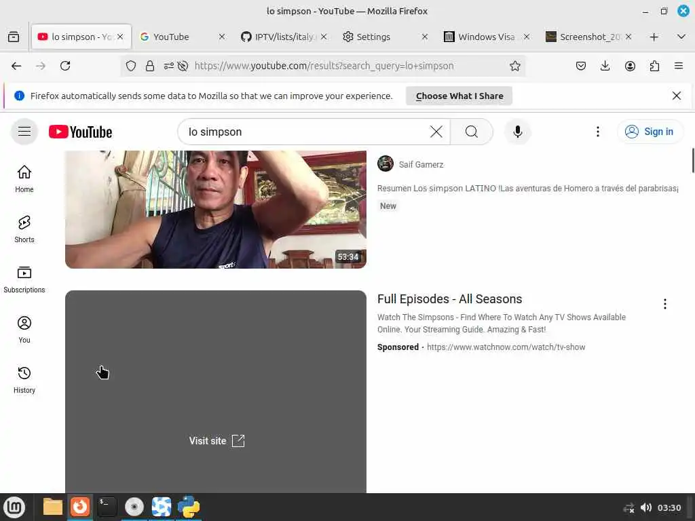Open the autoplay blocked icon in address bar

click(183, 66)
